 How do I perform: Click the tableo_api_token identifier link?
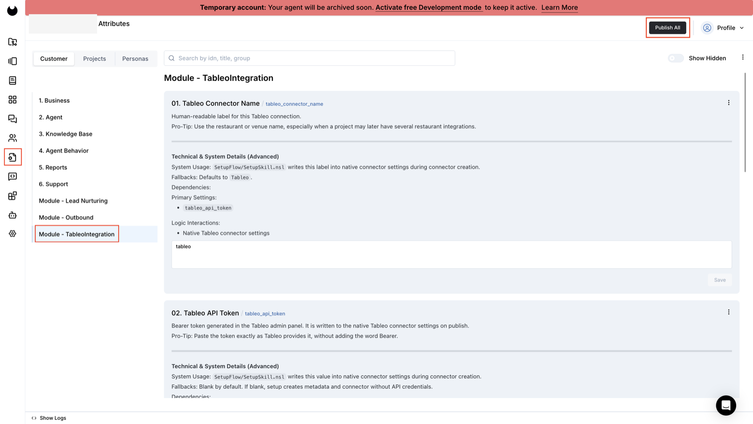(265, 314)
